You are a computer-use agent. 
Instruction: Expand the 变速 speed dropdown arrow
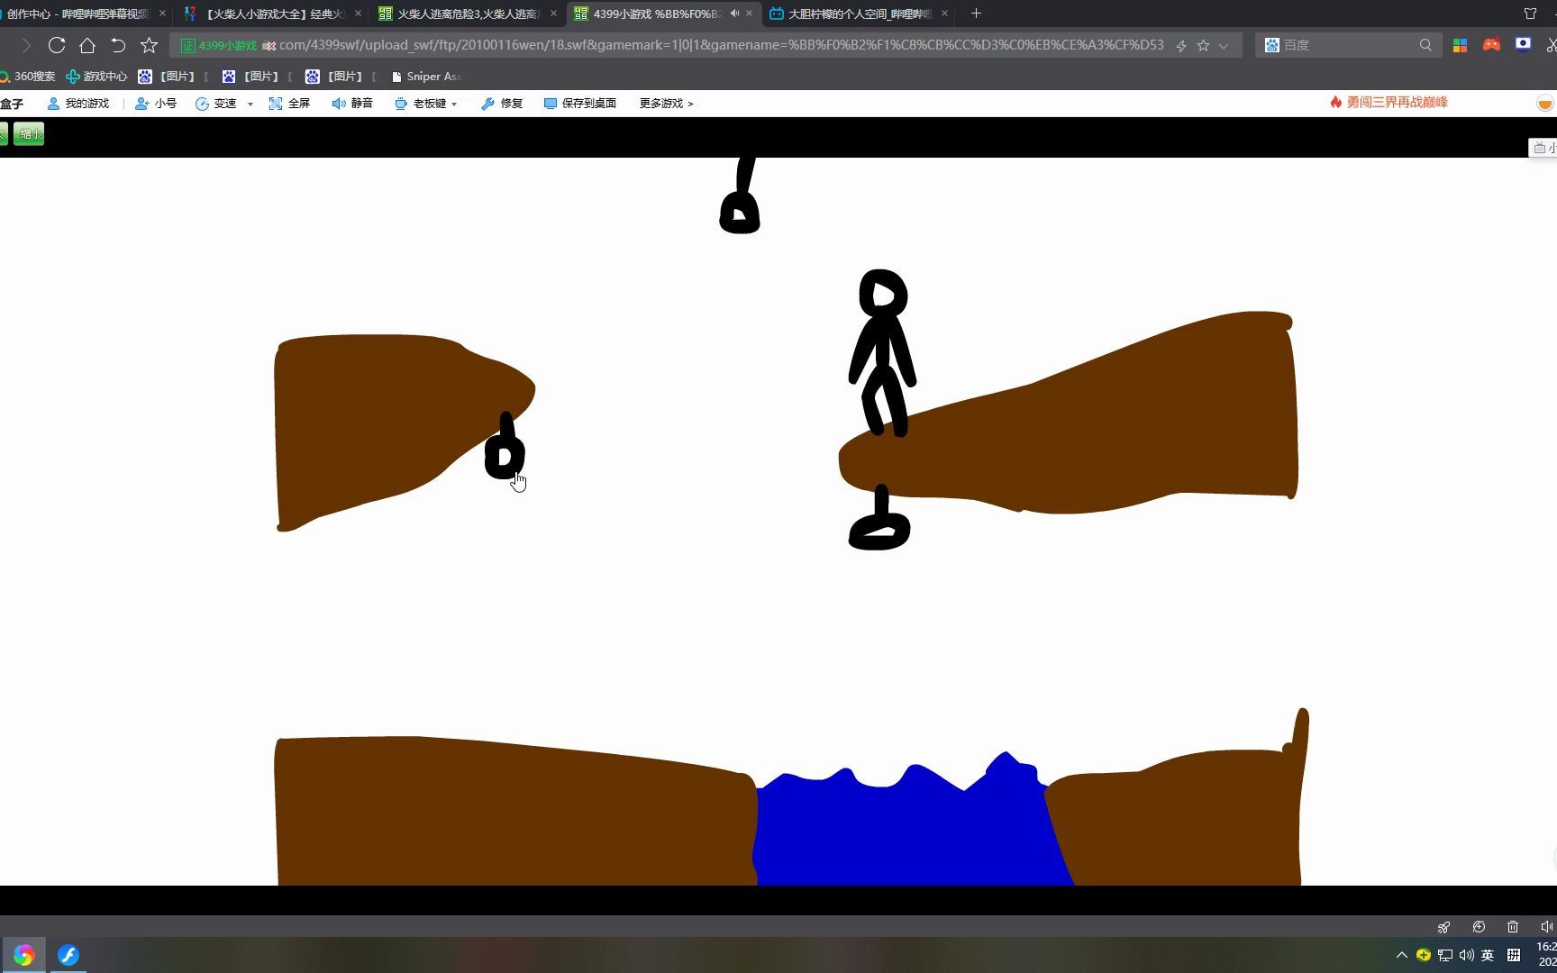coord(250,105)
